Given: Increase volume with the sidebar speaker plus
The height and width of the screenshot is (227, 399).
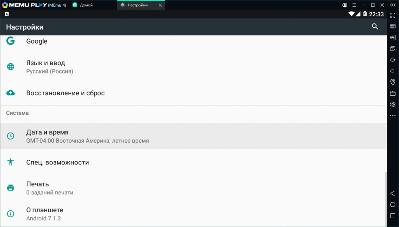Looking at the screenshot, I should pos(393,60).
